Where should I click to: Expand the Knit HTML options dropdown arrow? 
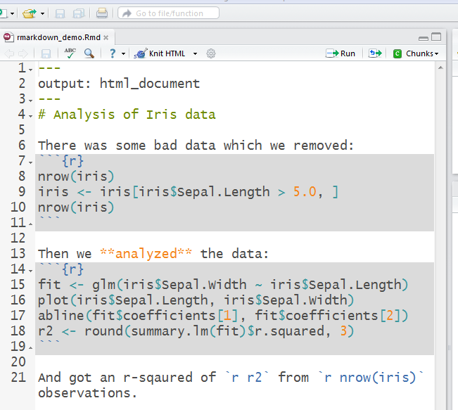pos(195,53)
